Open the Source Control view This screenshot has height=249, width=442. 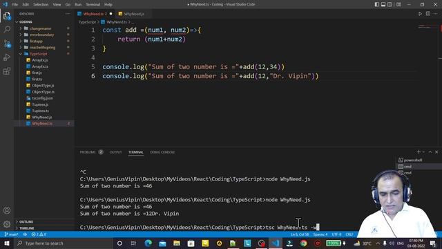[7, 43]
